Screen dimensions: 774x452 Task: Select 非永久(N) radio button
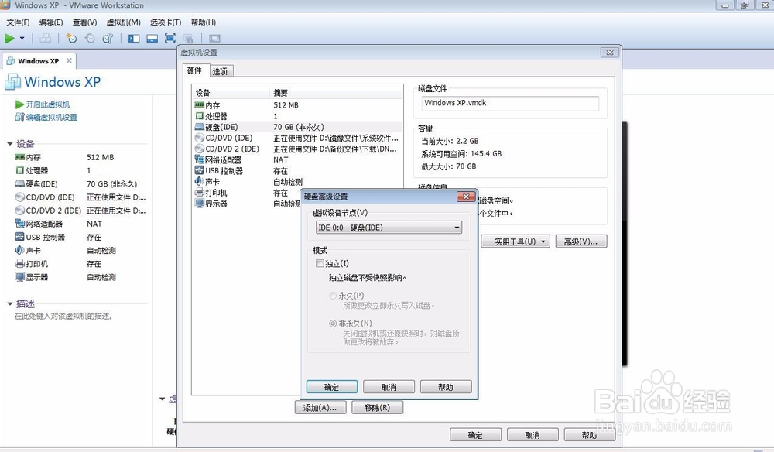tap(333, 324)
